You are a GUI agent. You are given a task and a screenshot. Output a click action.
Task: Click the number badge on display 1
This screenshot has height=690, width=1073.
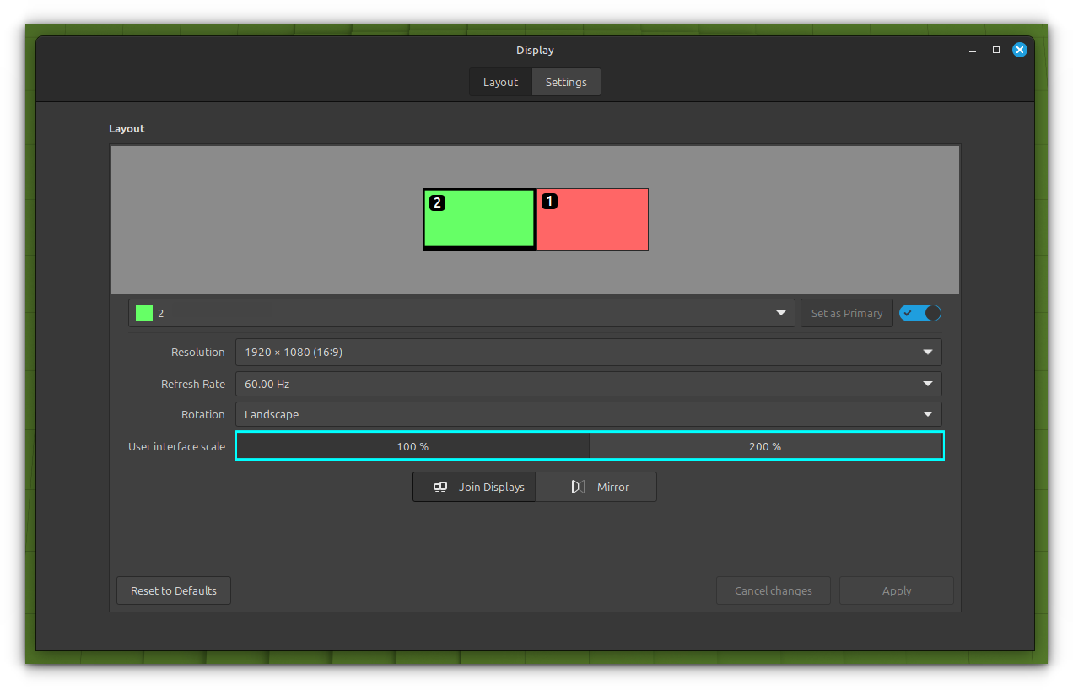(x=550, y=201)
